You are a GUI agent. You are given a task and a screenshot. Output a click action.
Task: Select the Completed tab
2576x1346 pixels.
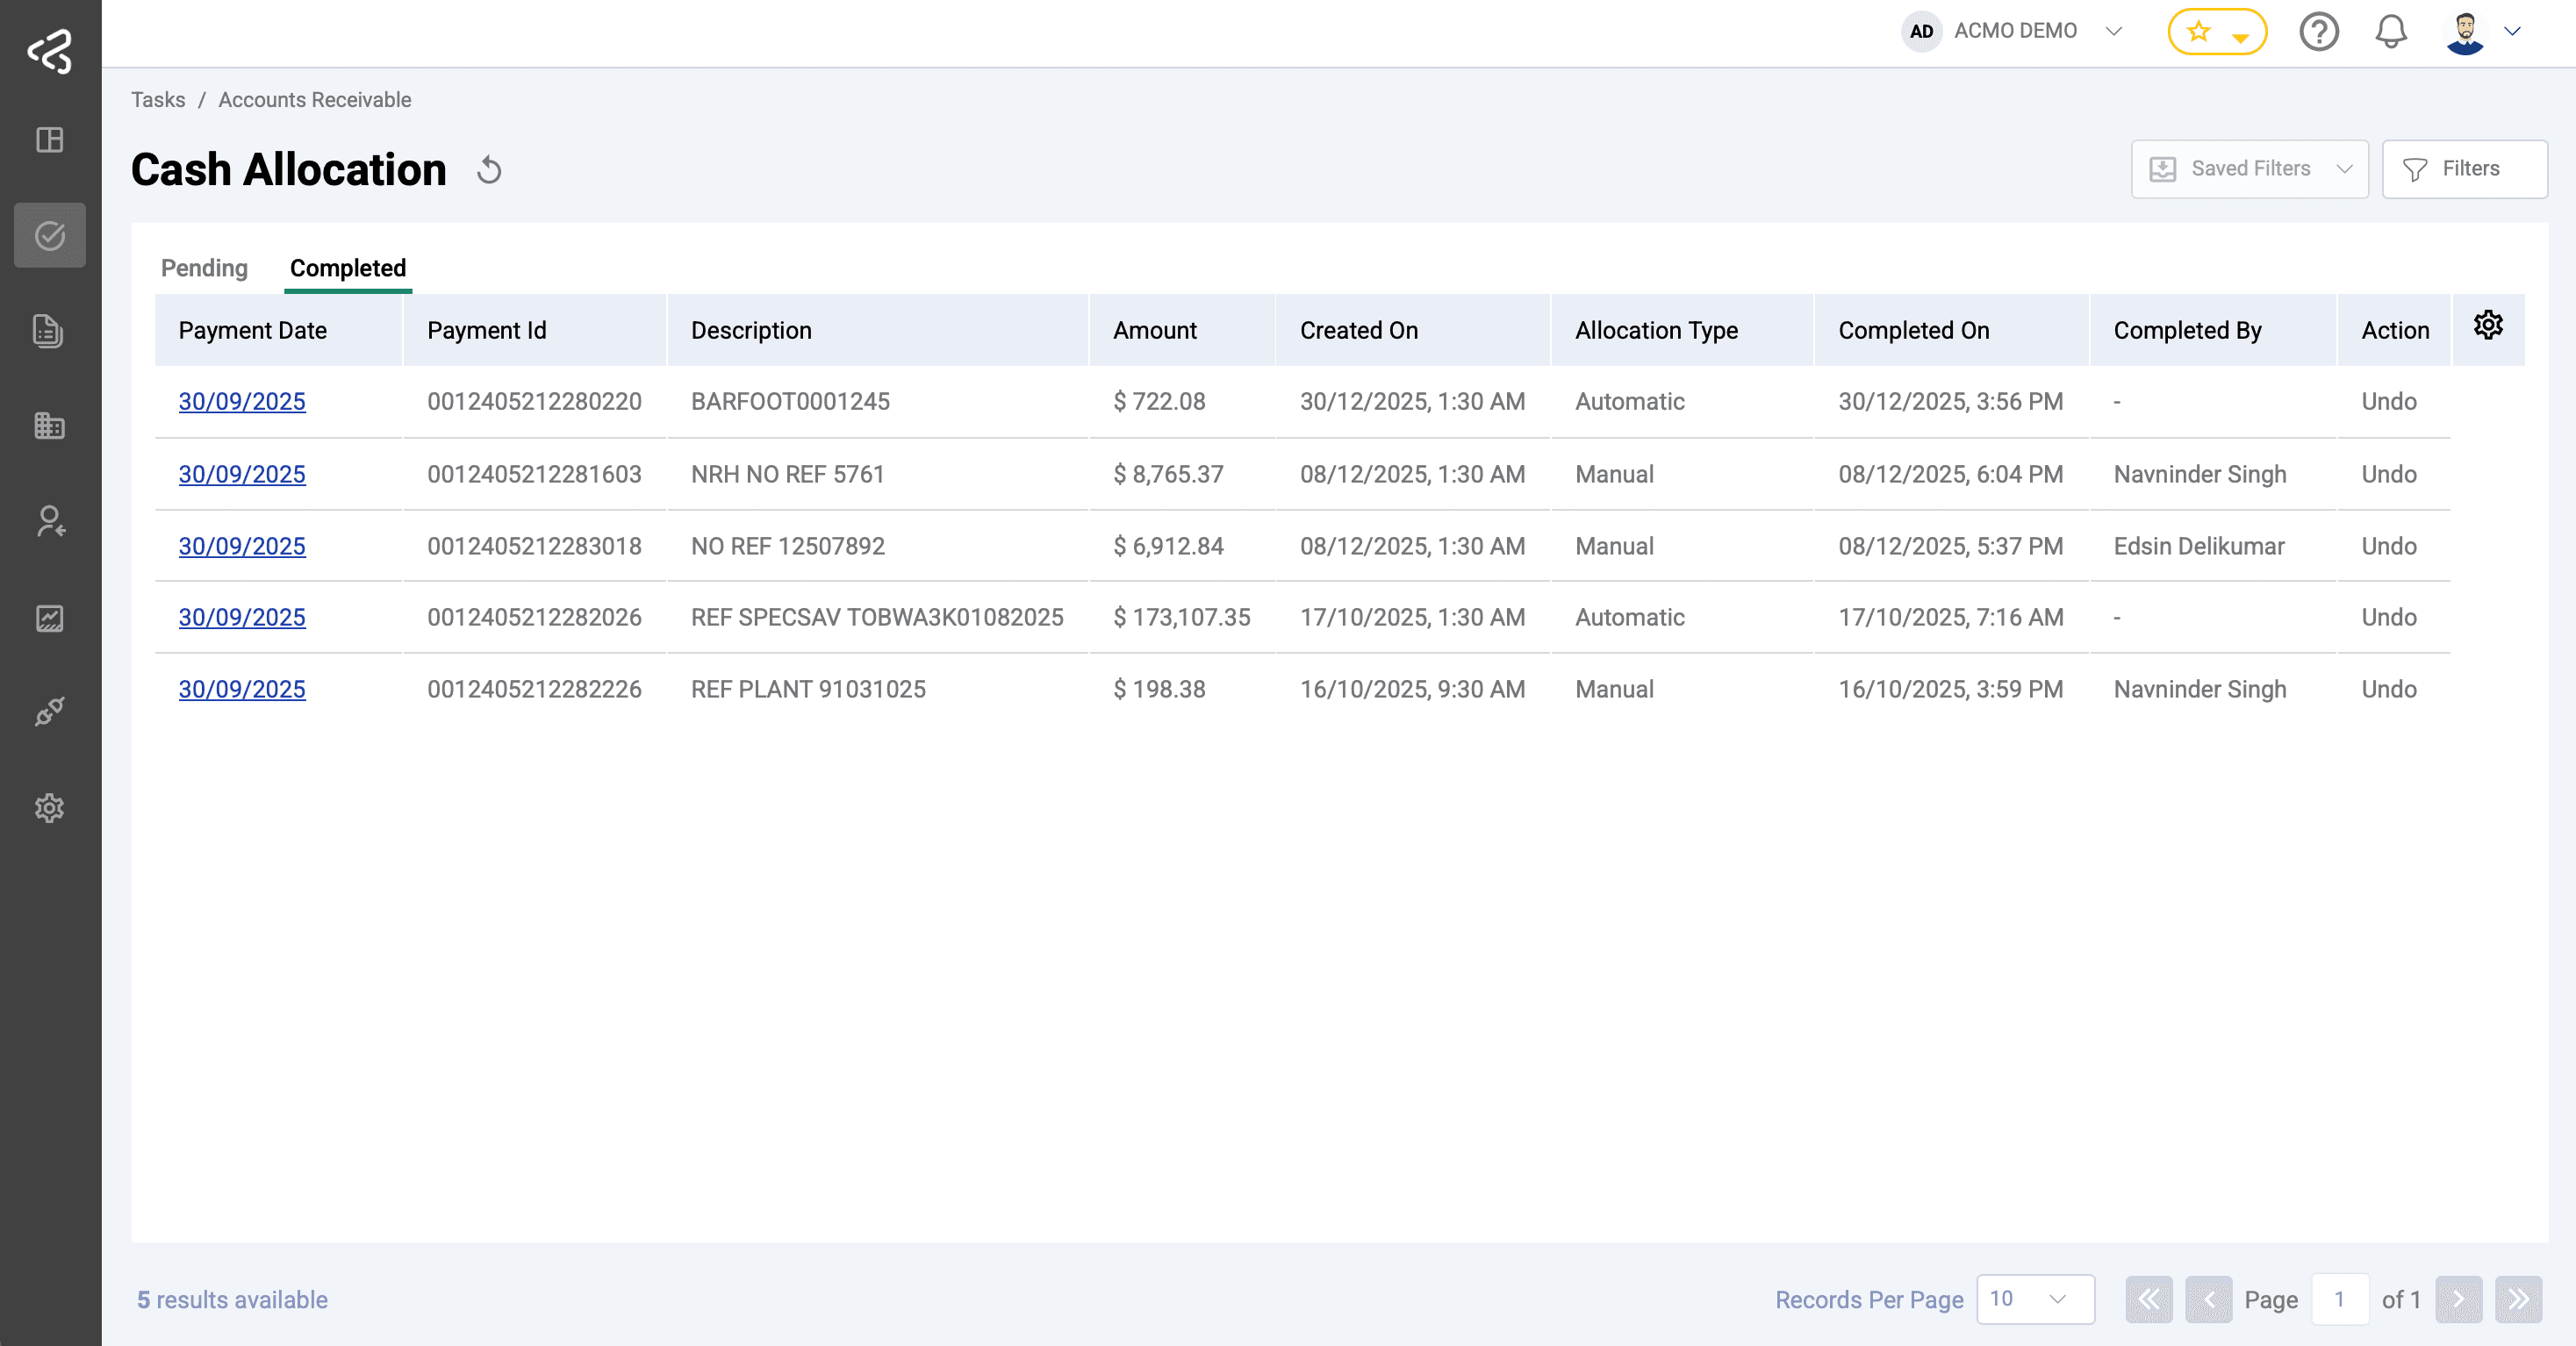coord(347,268)
